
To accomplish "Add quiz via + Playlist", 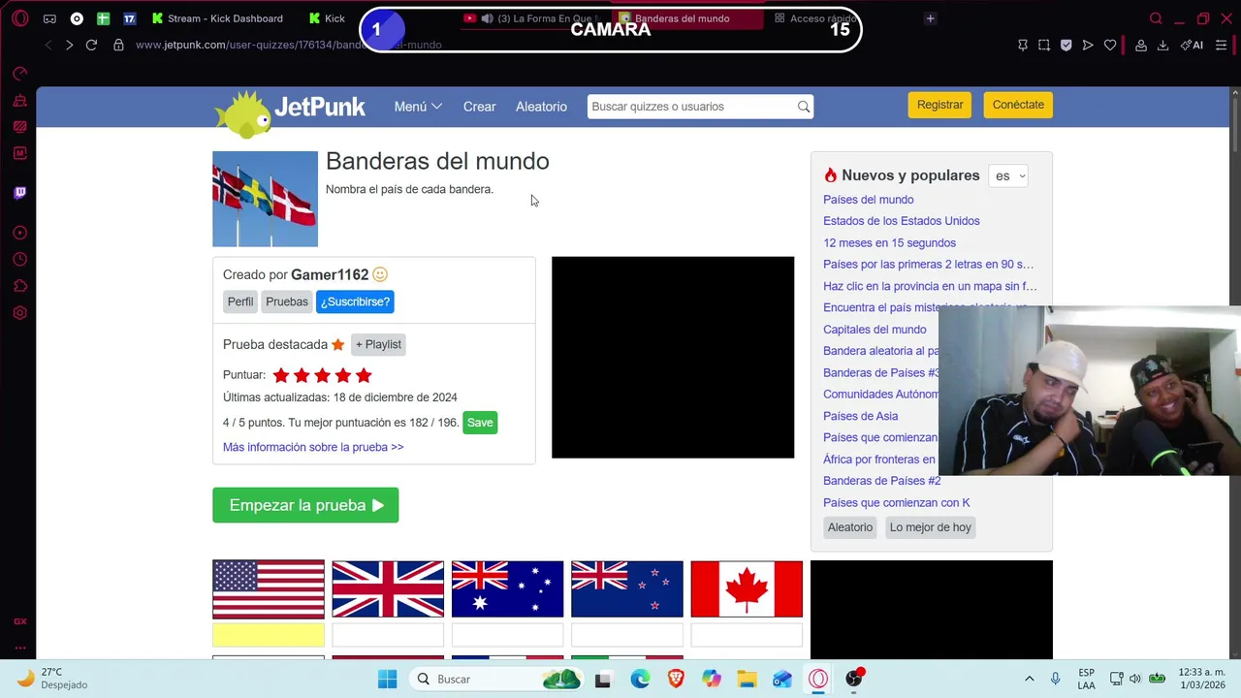I will pos(378,344).
